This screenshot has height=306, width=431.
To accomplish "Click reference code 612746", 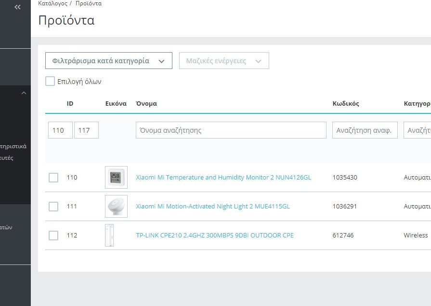I will [343, 235].
